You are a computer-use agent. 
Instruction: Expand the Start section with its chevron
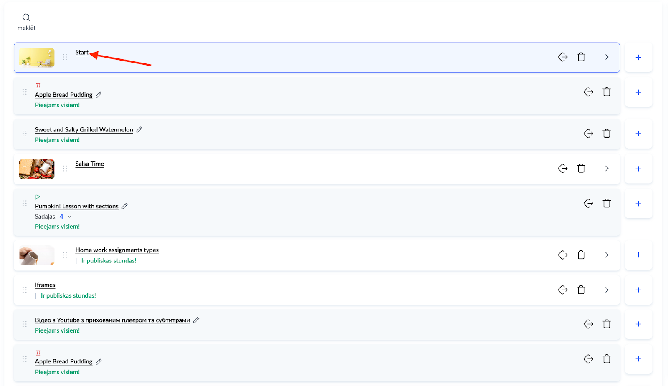coord(607,57)
